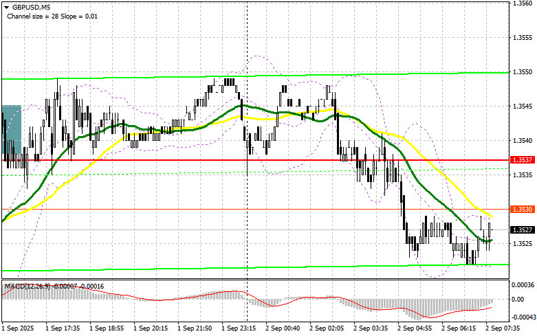
Task: Open the GBPUSD,M5 chart symbol arrow
Action: click(x=6, y=7)
